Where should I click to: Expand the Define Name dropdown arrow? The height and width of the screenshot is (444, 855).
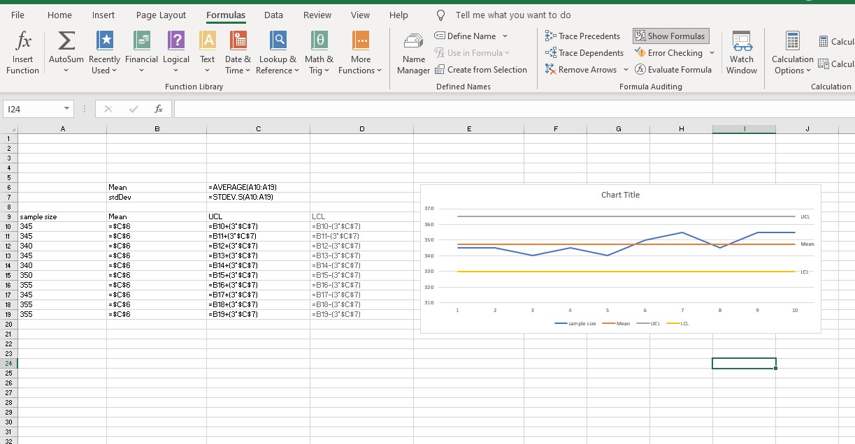pos(505,36)
